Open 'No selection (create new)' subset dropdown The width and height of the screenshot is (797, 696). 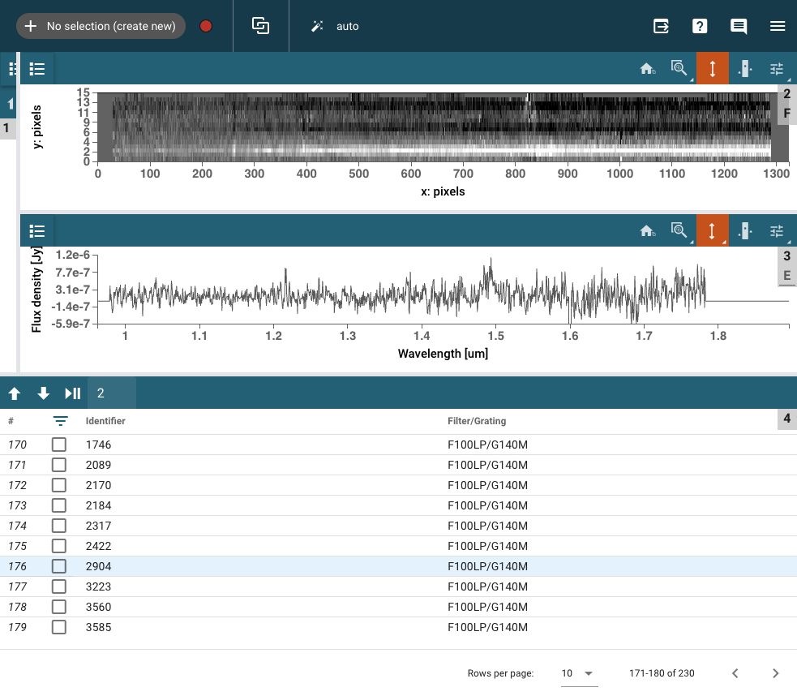(x=101, y=26)
